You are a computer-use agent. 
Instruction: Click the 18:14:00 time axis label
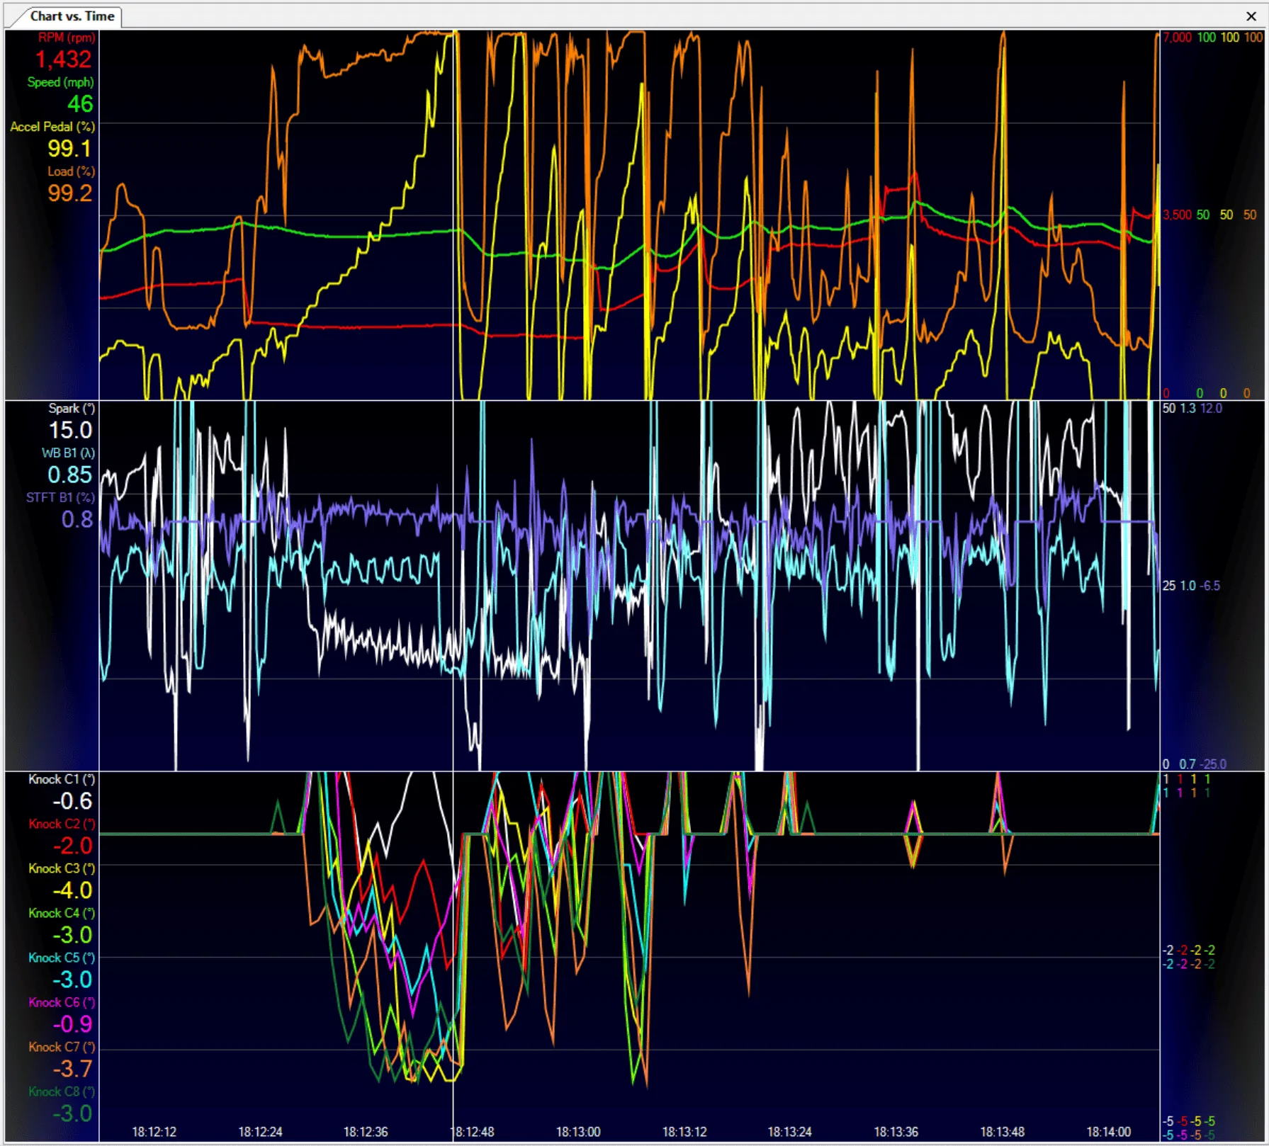tap(1108, 1132)
